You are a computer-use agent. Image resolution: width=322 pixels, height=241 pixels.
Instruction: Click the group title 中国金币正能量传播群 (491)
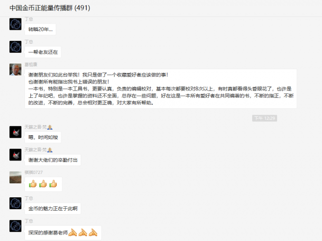[50, 8]
